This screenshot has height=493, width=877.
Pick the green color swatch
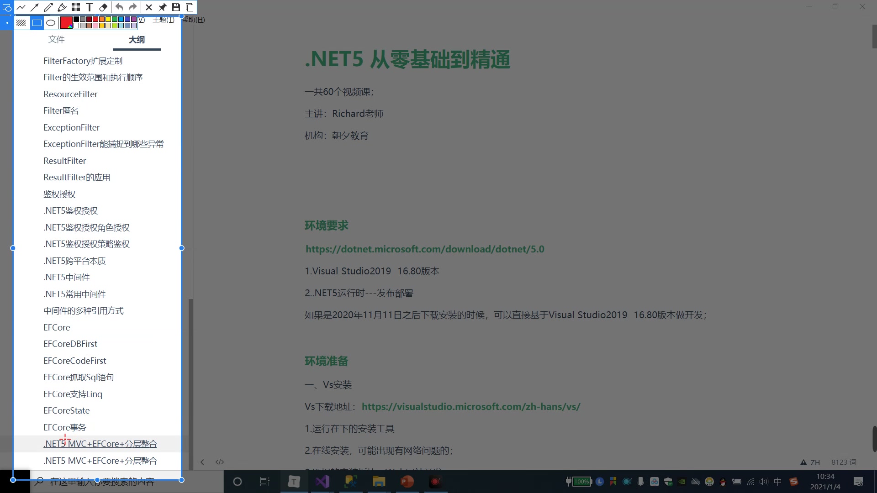(115, 20)
